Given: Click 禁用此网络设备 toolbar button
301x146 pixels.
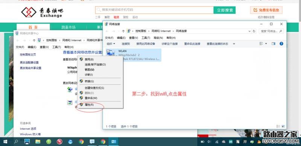Looking at the screenshot, I should pyautogui.click(x=146, y=44).
